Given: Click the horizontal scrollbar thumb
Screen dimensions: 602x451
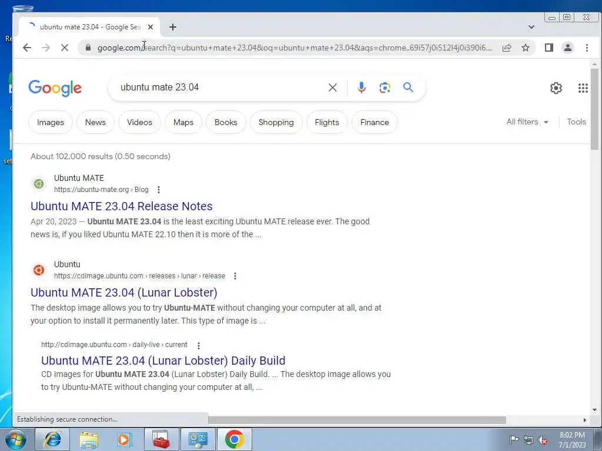Looking at the screenshot, I should coord(357,420).
